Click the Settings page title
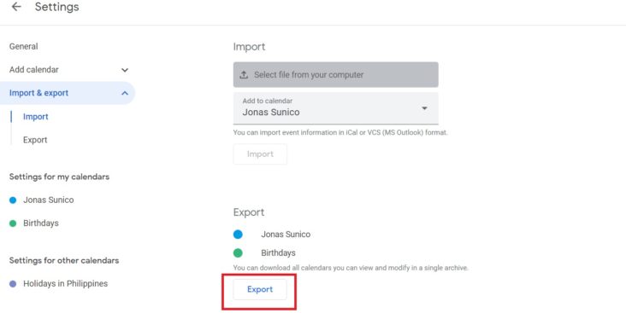Screen dimensions: 626x313 56,7
